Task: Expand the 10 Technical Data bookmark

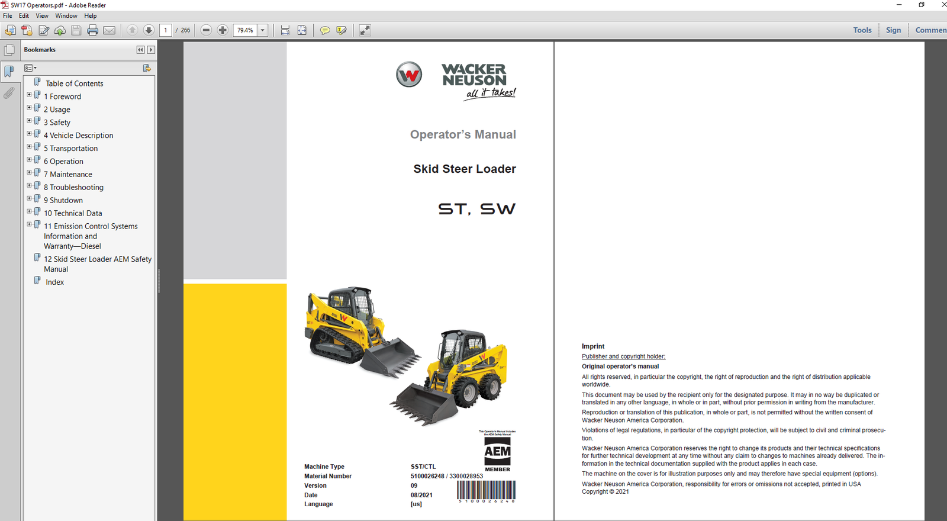Action: point(29,211)
